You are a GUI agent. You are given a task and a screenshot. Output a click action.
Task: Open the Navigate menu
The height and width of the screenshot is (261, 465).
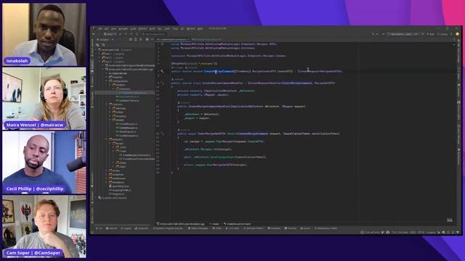click(x=124, y=29)
